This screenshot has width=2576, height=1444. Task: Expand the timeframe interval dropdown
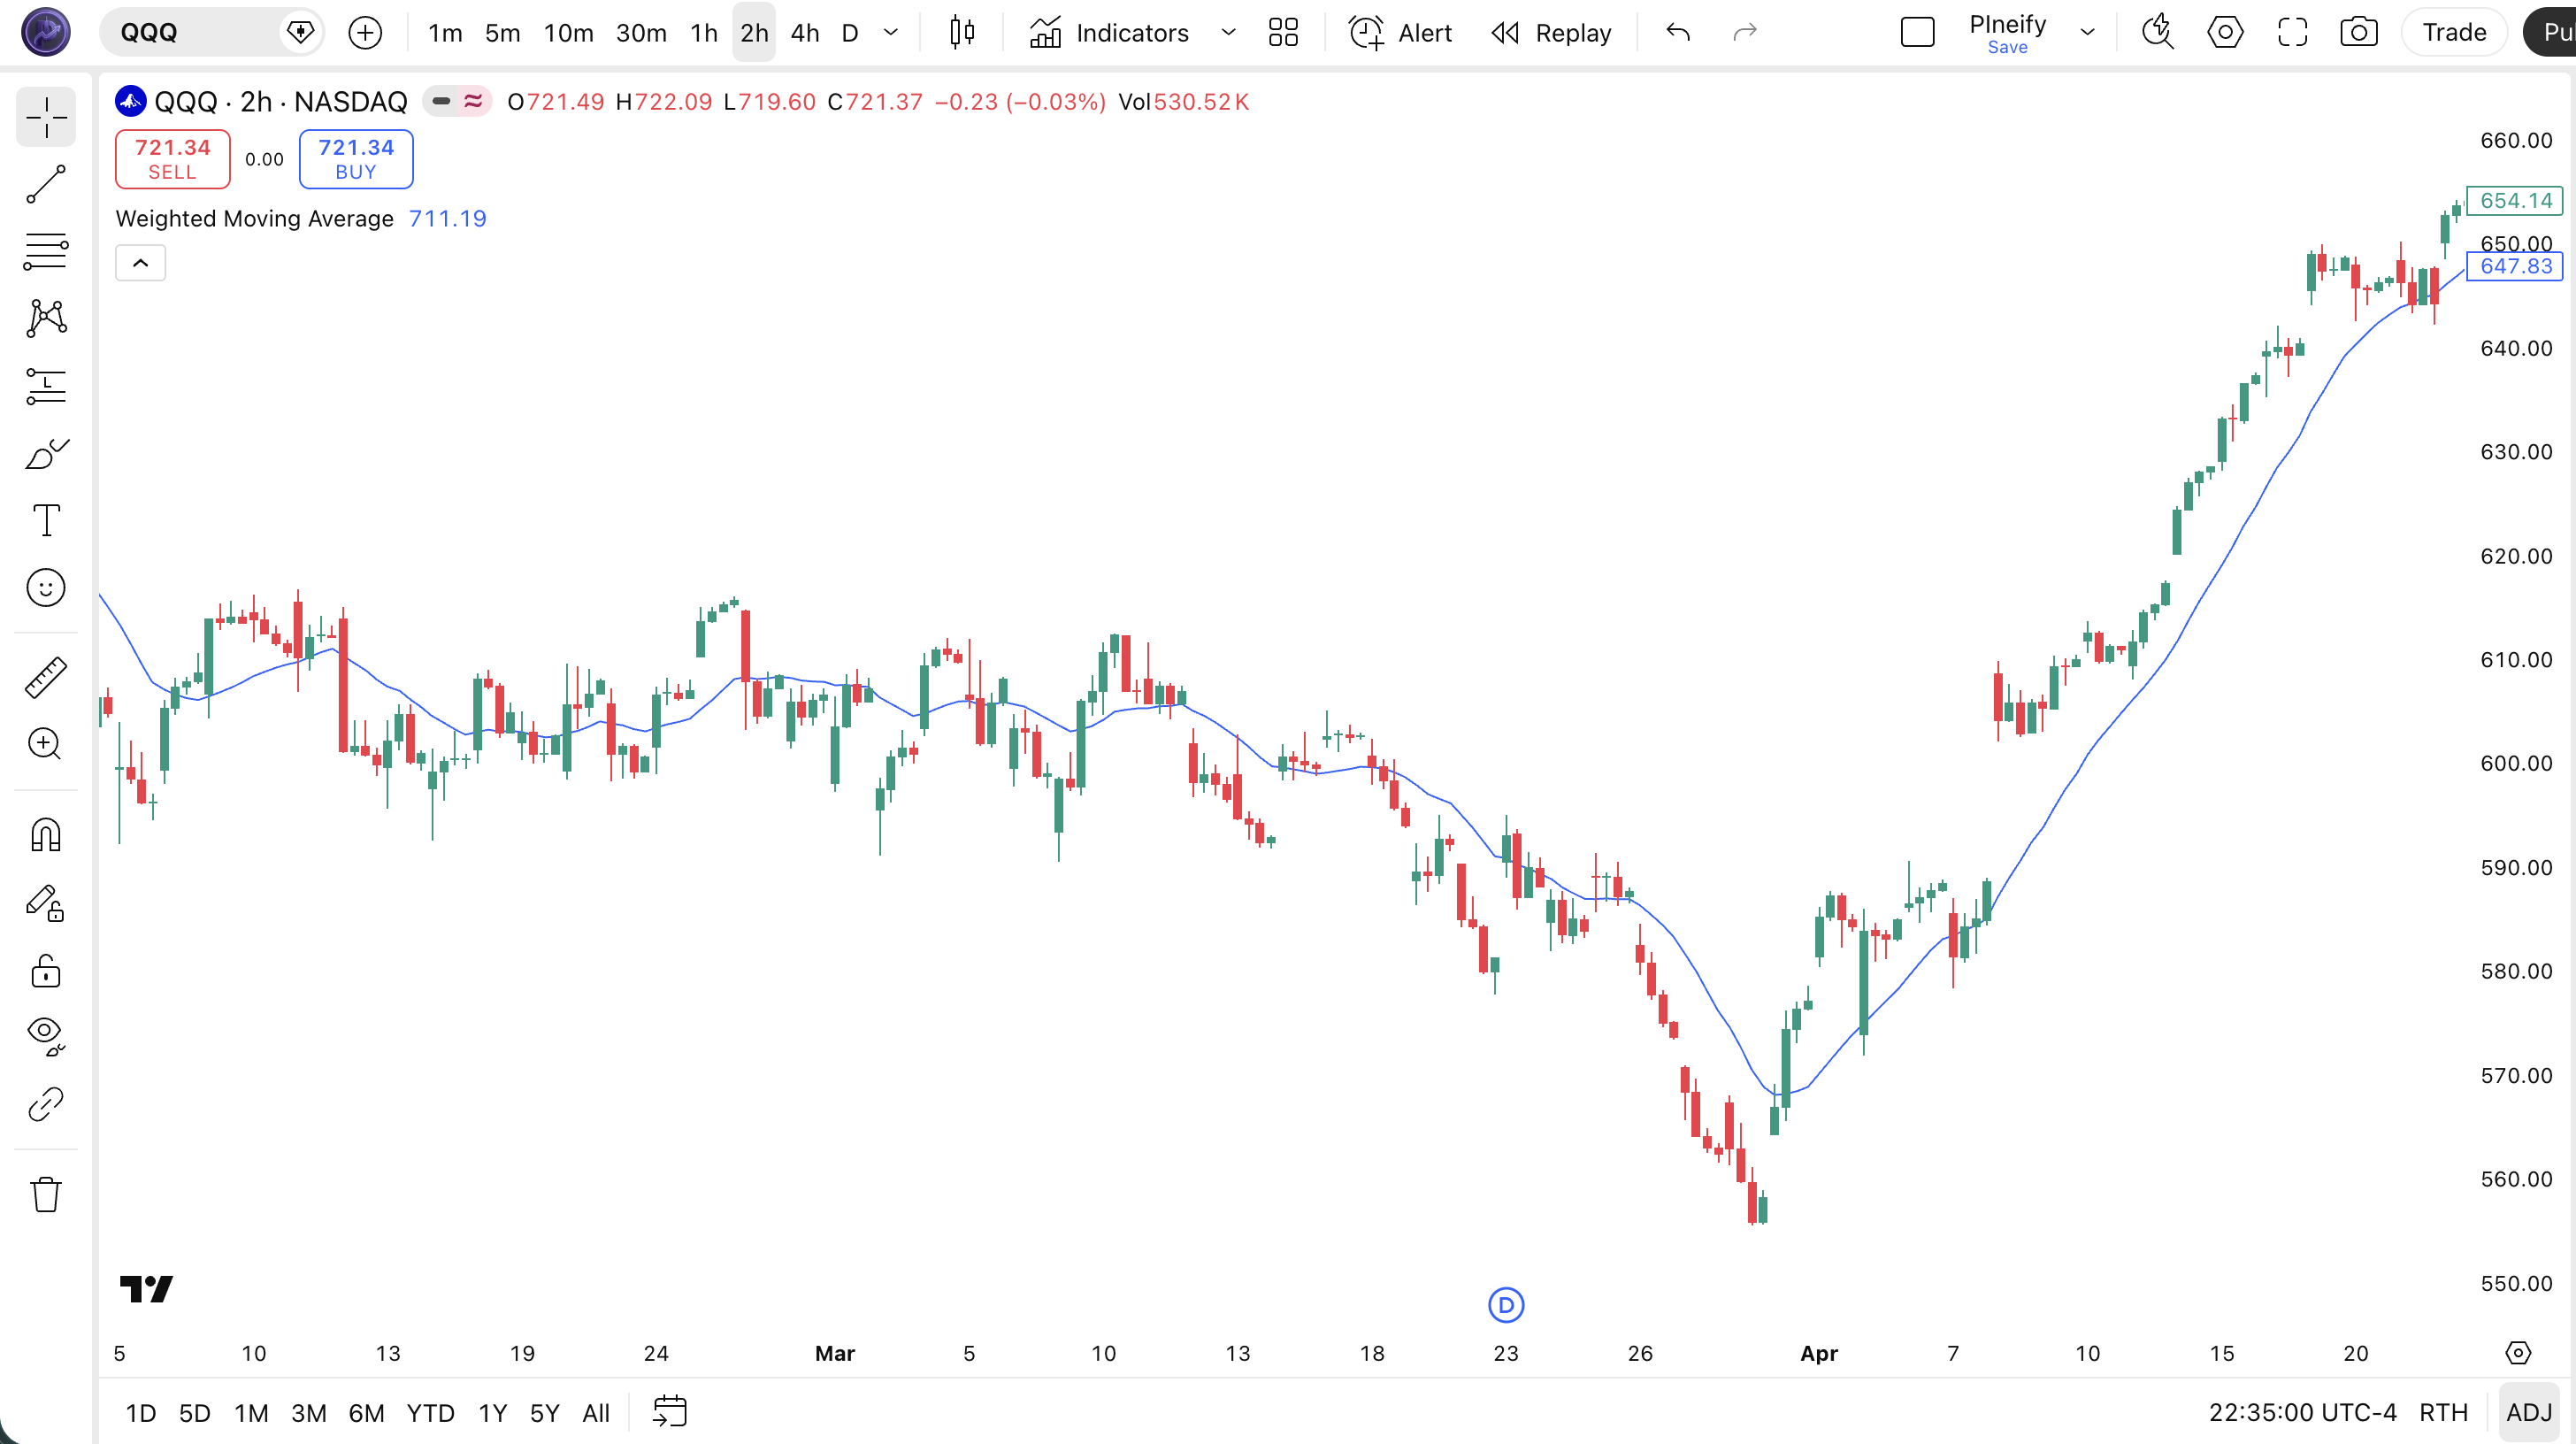point(891,33)
